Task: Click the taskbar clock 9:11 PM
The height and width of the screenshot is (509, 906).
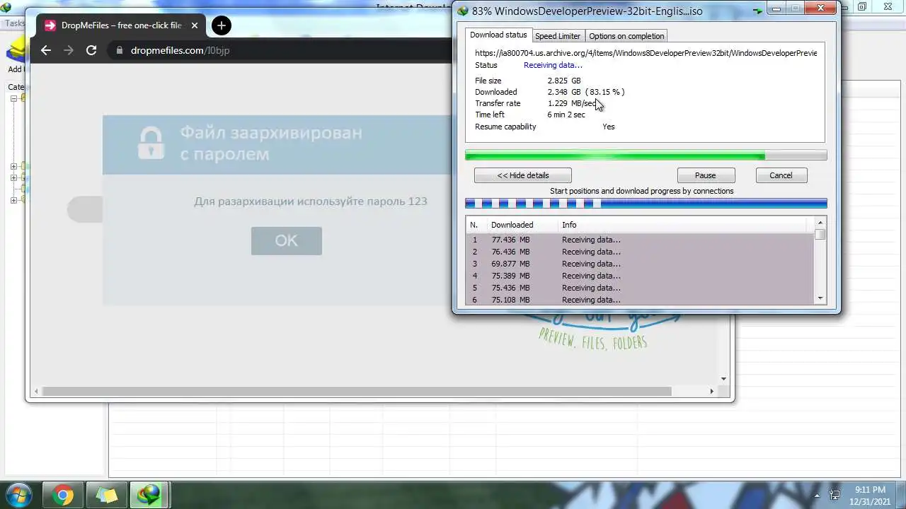Action: click(x=870, y=490)
